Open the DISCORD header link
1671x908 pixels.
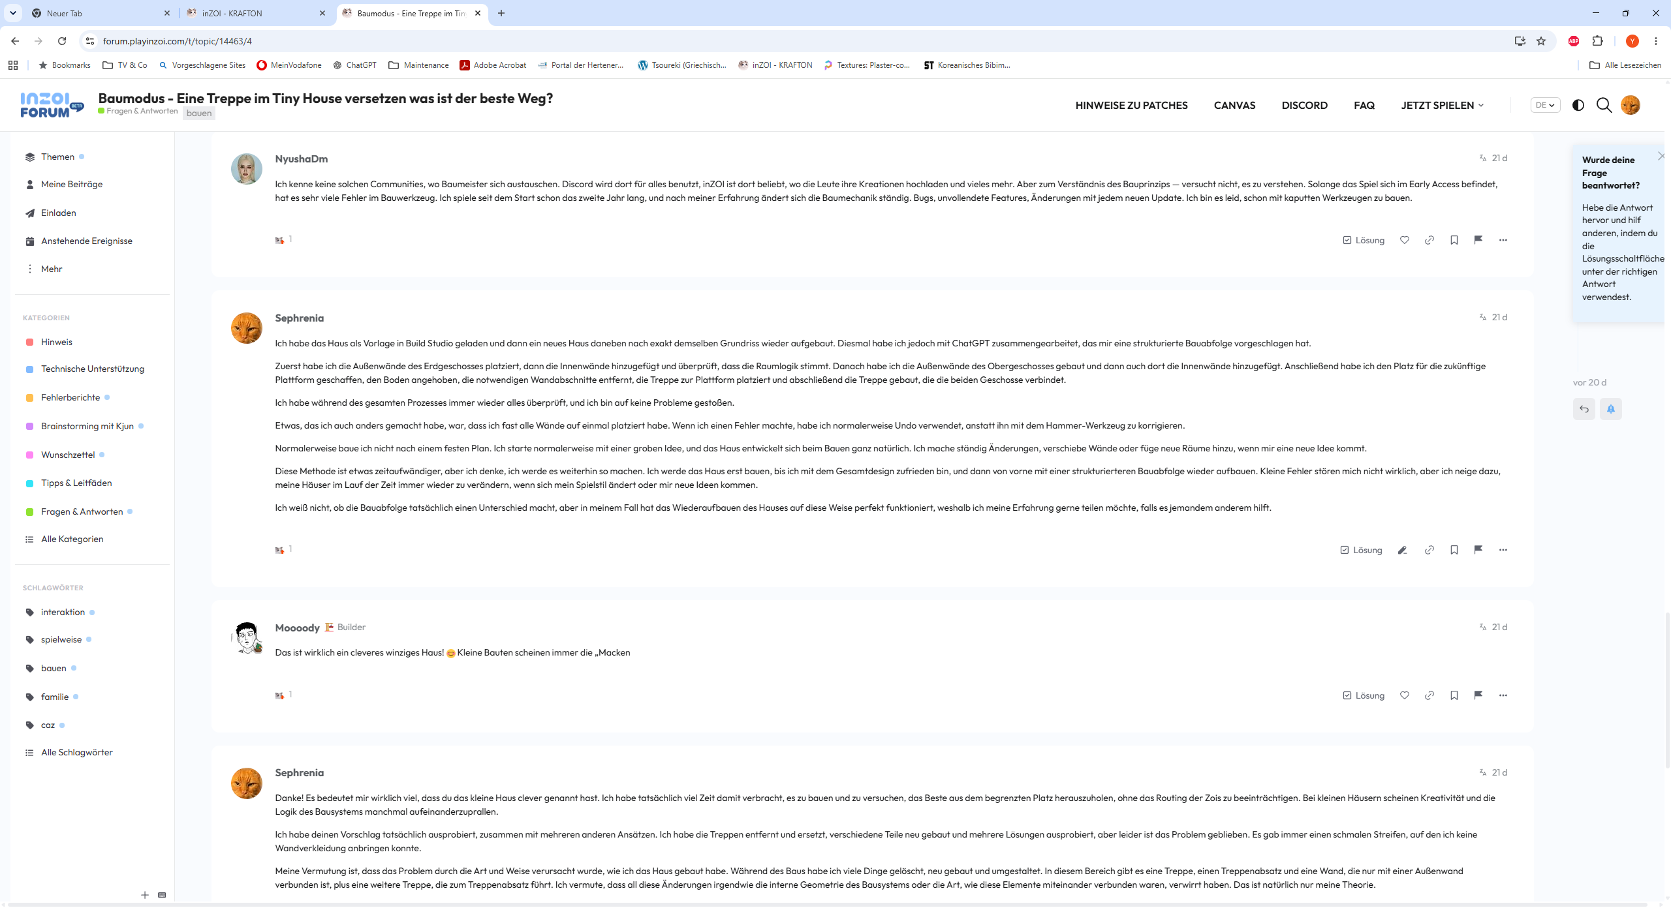1304,105
